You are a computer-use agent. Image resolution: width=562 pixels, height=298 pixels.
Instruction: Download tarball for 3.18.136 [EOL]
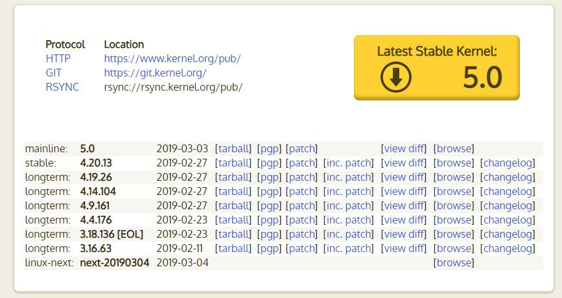click(233, 235)
